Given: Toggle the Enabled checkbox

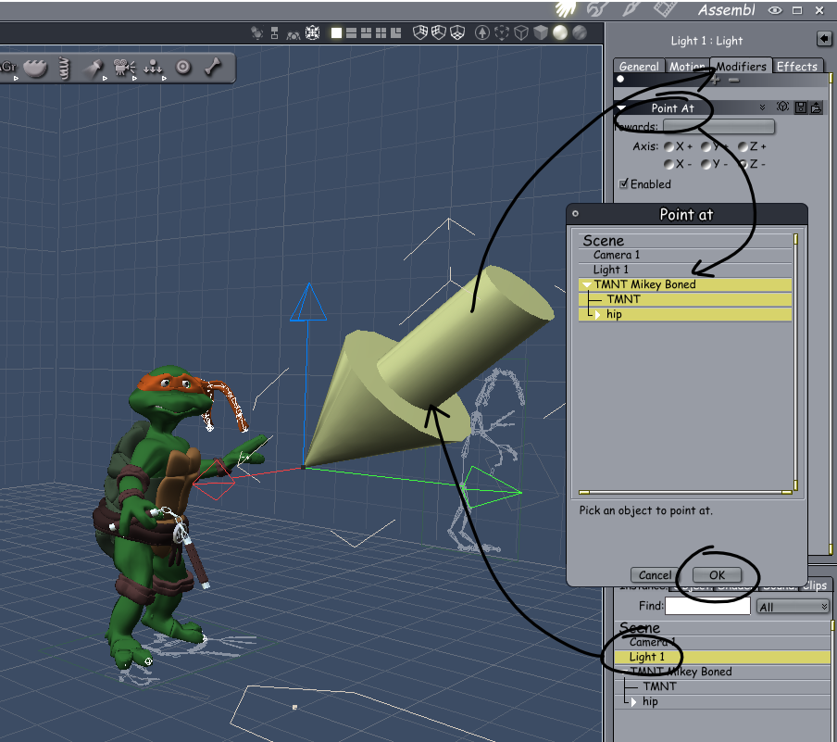Looking at the screenshot, I should (623, 183).
